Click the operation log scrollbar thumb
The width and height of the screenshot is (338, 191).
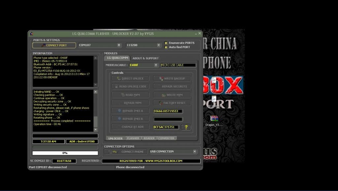point(96,122)
